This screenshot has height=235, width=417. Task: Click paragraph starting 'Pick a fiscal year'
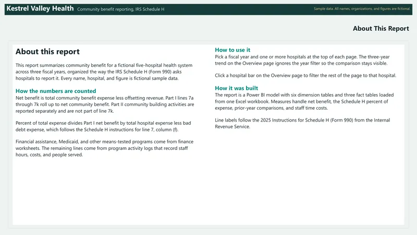(x=302, y=60)
